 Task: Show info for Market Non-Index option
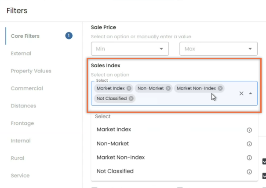click(249, 158)
